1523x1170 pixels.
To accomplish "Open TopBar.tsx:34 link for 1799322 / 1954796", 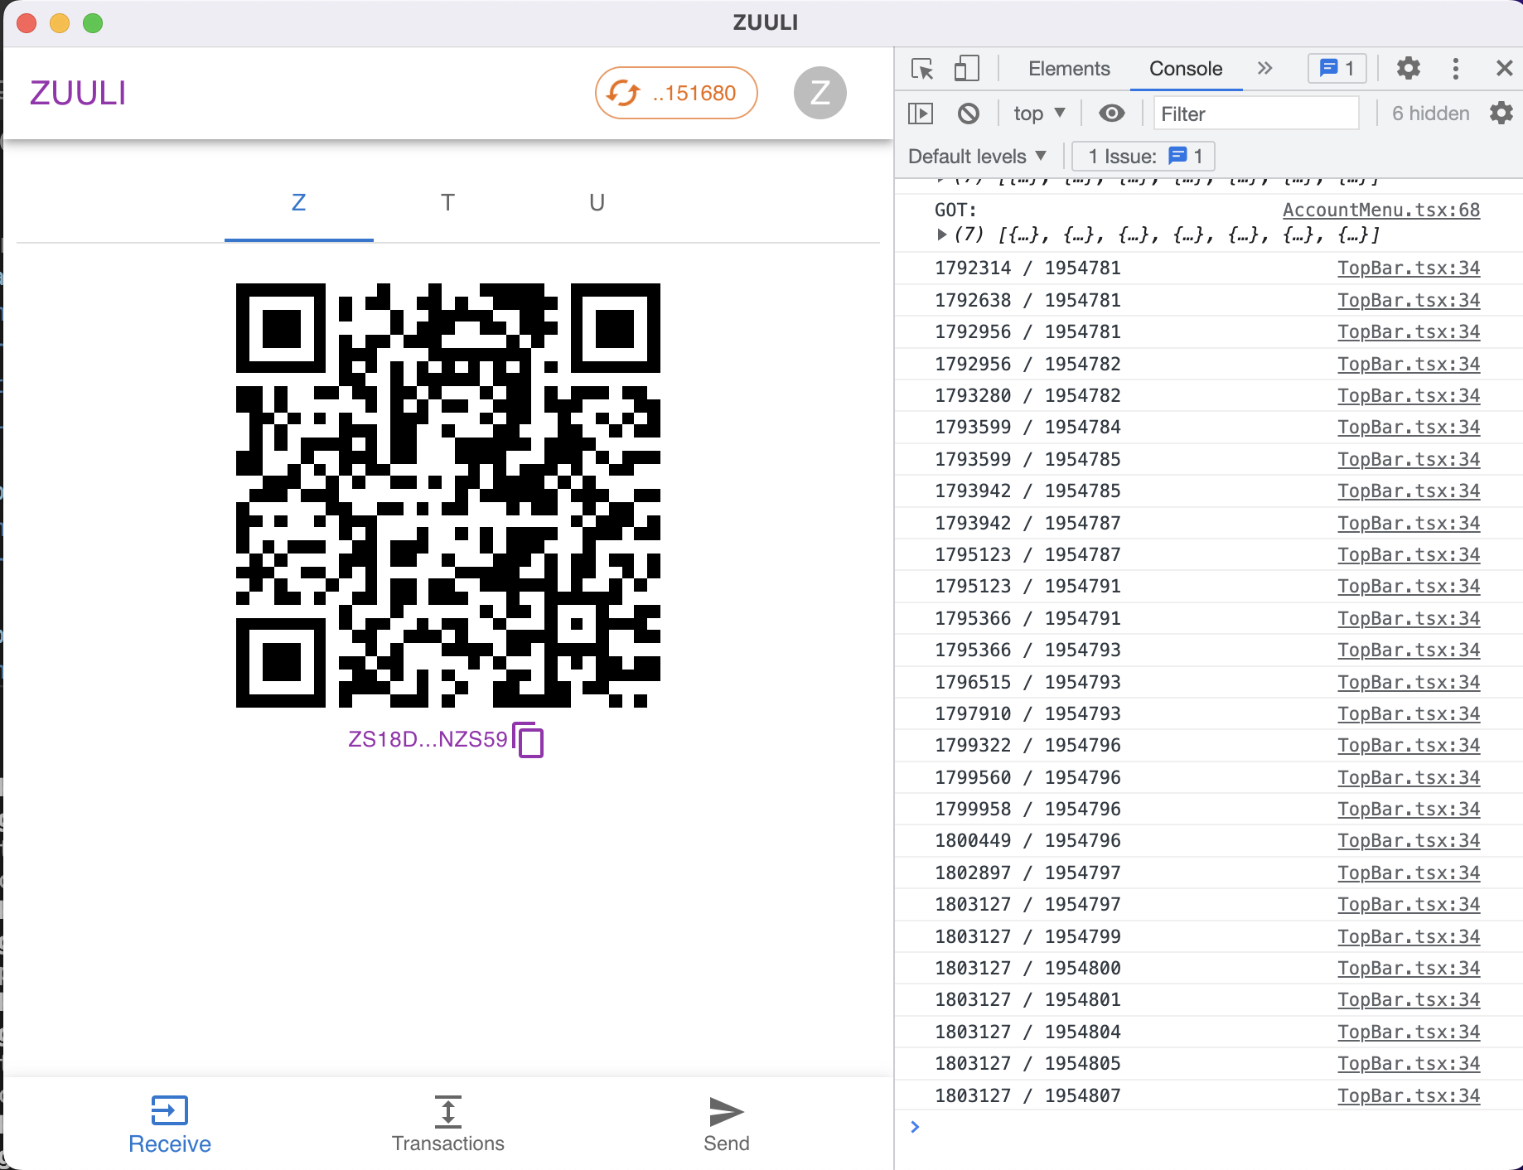I will 1409,746.
